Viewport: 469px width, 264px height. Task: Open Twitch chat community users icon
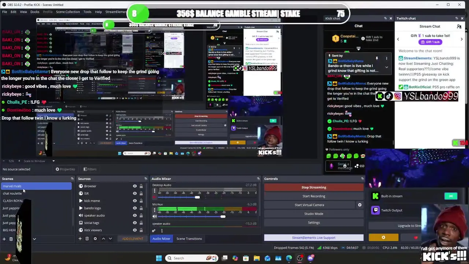(459, 26)
